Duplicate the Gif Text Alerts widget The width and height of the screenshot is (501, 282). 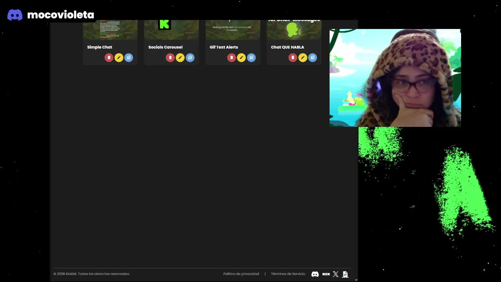click(251, 58)
